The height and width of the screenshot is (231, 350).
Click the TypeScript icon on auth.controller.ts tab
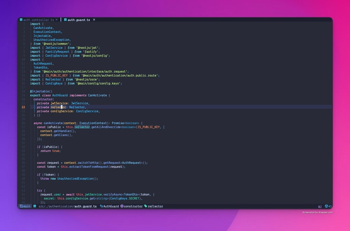tap(21, 20)
